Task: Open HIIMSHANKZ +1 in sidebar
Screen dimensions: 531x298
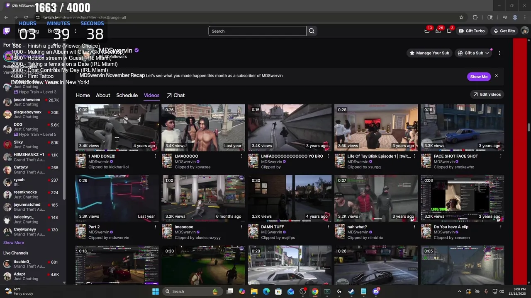Action: click(32, 157)
